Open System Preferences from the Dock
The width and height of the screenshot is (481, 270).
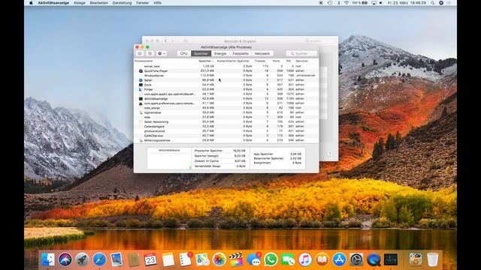coord(356,259)
